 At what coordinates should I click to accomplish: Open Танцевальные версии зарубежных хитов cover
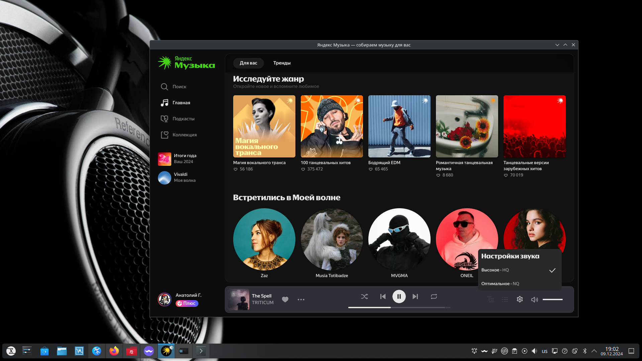(534, 126)
